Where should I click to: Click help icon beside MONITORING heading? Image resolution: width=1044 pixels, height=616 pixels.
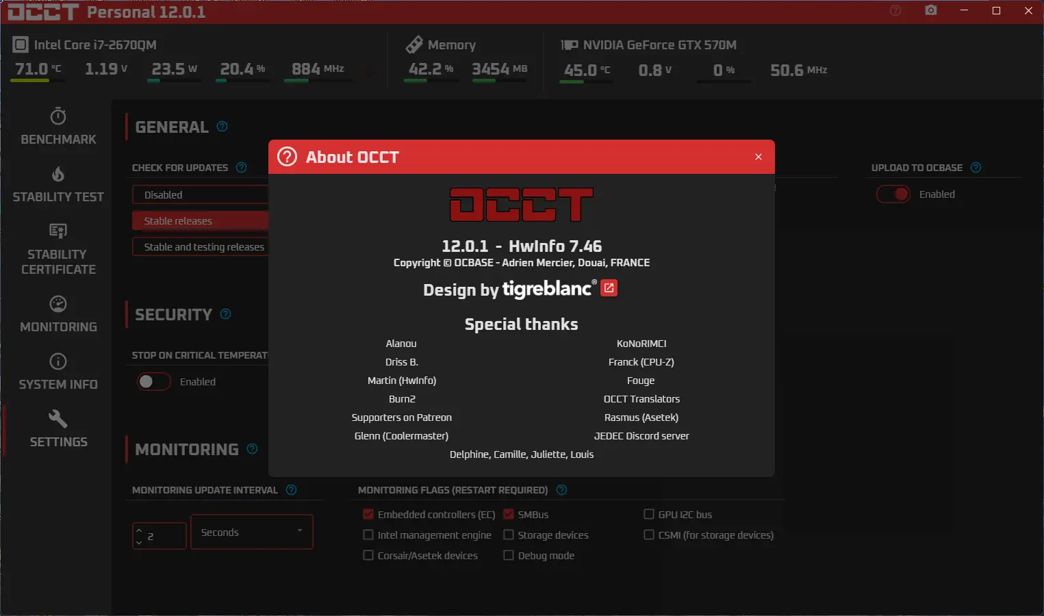pyautogui.click(x=252, y=449)
